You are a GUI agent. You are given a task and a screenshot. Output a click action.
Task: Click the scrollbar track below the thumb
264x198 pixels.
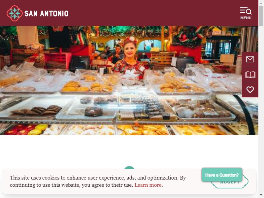pyautogui.click(x=261, y=110)
